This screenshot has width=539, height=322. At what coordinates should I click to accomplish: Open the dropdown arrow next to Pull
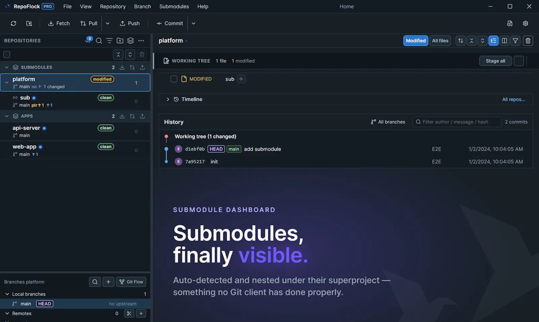[x=107, y=23]
